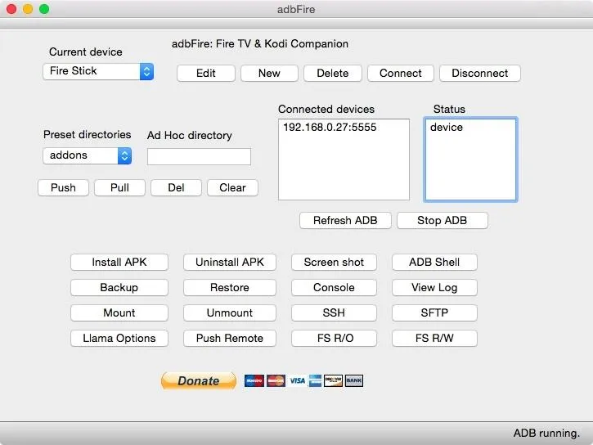Image resolution: width=593 pixels, height=445 pixels.
Task: View Log output
Action: [x=434, y=287]
